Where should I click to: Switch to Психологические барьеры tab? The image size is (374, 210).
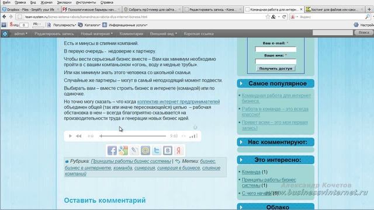pyautogui.click(x=92, y=9)
